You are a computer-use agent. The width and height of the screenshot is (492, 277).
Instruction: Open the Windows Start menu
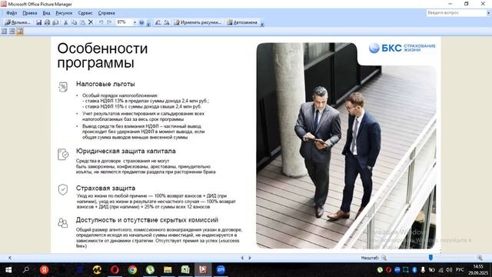[8, 270]
